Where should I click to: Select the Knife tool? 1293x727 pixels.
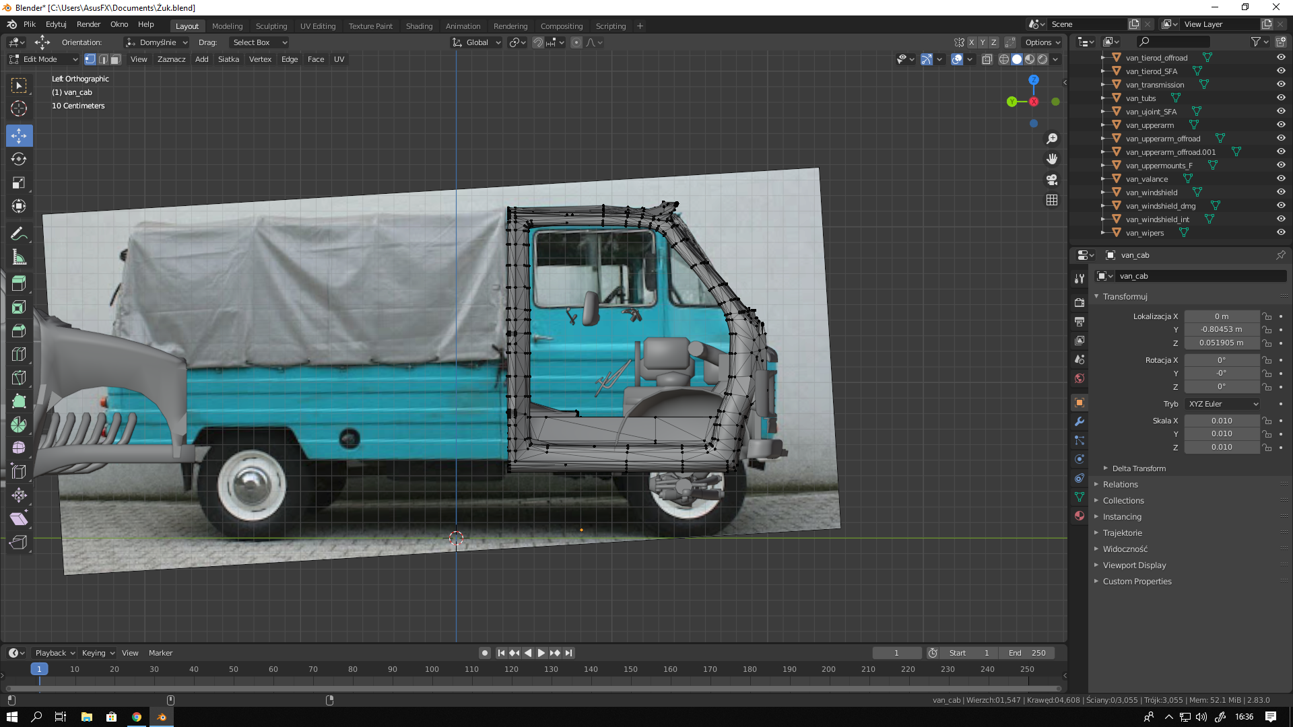click(19, 378)
